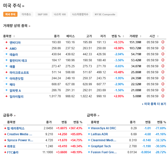Viewport: 168px width, 155px height.
Task: Click the red up arrow beside AMD
Action: coord(6,48)
